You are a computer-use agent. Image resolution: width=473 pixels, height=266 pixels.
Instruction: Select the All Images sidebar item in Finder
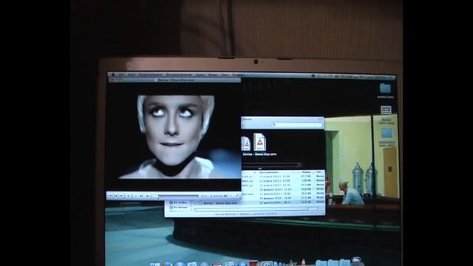pos(178,202)
